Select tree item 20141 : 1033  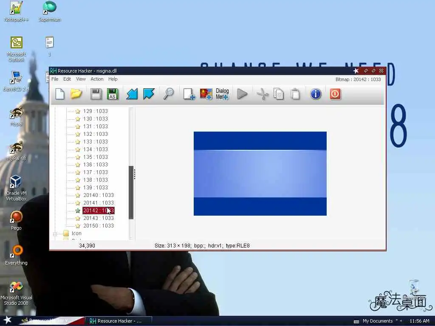pyautogui.click(x=99, y=203)
